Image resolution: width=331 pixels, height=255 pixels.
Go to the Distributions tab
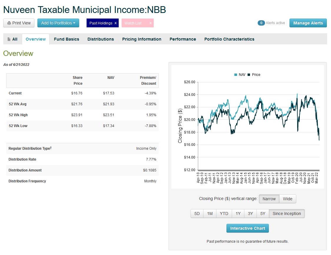pos(101,39)
